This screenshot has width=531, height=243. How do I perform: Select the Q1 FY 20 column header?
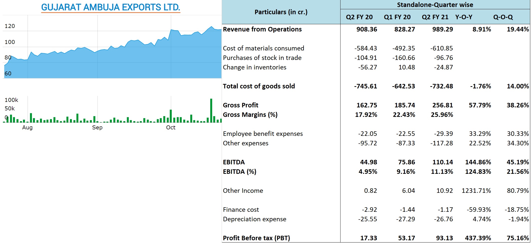point(397,17)
